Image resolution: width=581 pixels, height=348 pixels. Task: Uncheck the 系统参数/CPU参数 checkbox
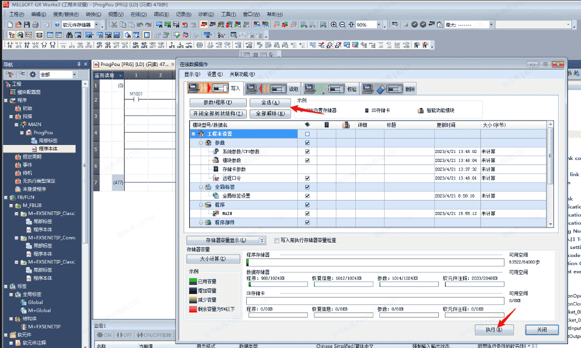(307, 151)
